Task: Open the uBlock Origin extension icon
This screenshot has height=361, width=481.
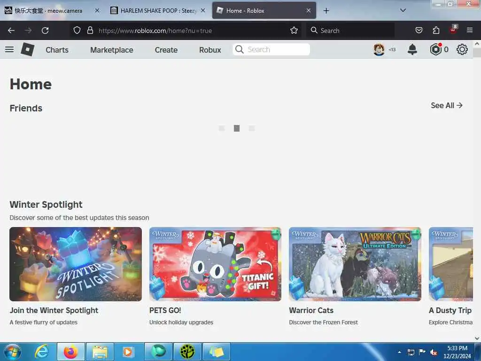Action: pyautogui.click(x=453, y=30)
